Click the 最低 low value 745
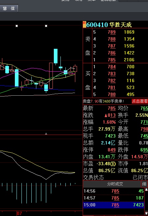Screen dimensions: 148x216 click(144, 136)
